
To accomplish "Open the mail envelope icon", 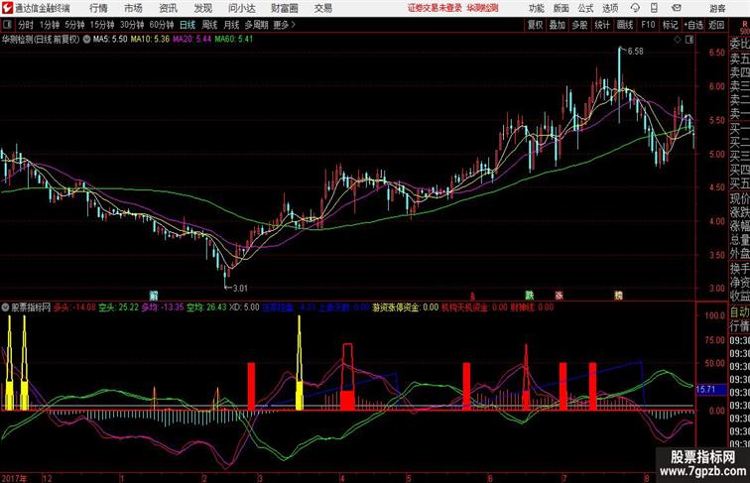I will click(677, 8).
